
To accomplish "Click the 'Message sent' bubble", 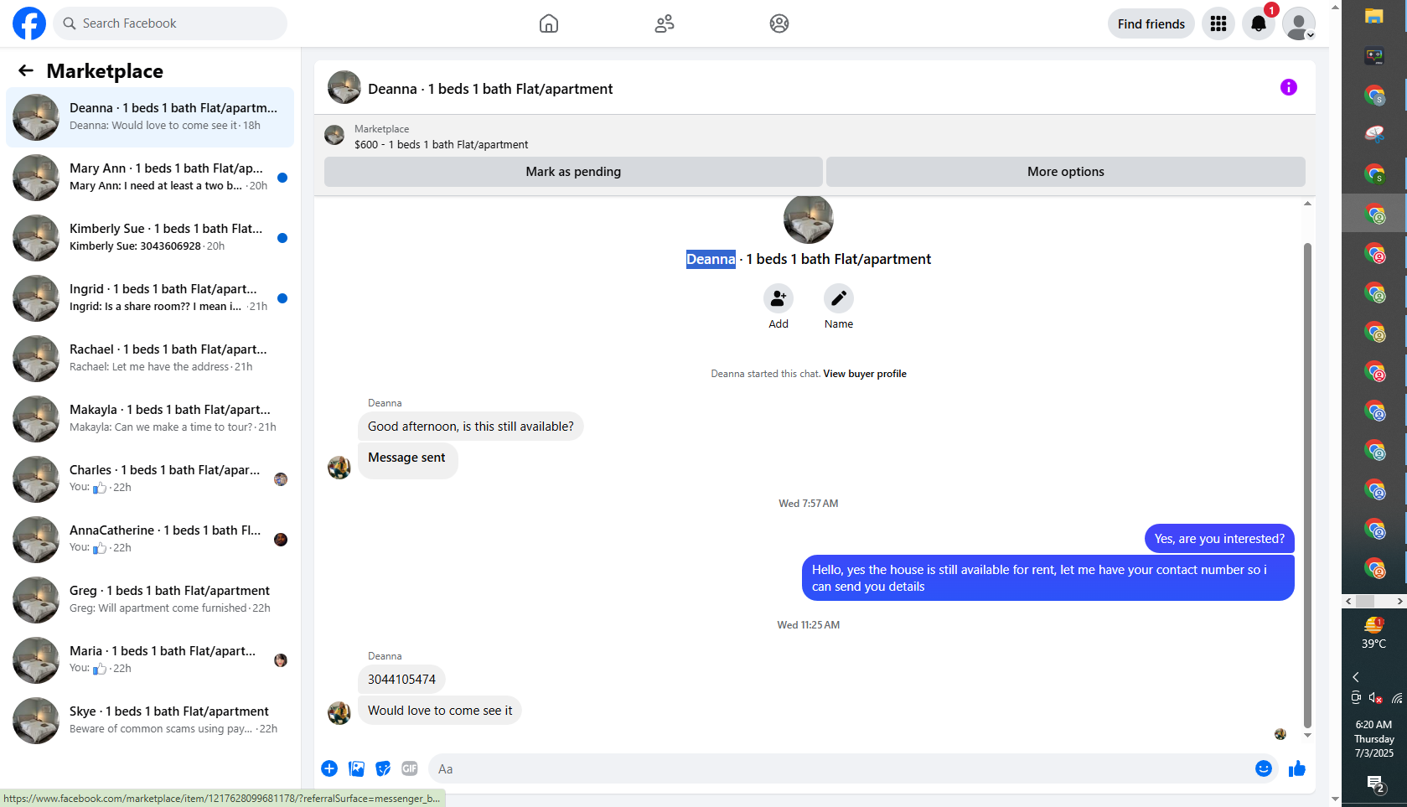I will click(407, 459).
